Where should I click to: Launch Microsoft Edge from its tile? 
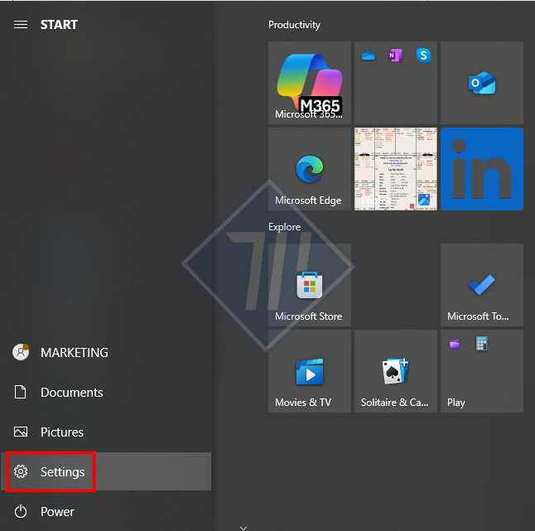pyautogui.click(x=309, y=169)
